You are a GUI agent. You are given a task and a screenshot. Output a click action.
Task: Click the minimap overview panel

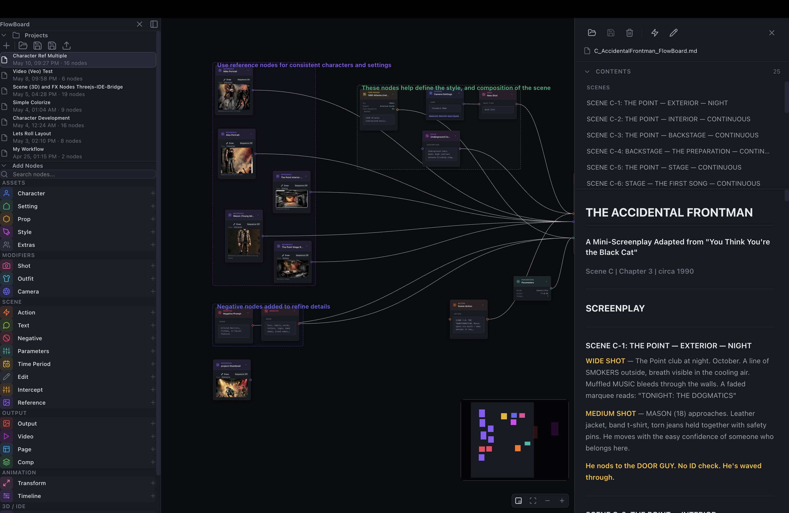[x=514, y=440]
